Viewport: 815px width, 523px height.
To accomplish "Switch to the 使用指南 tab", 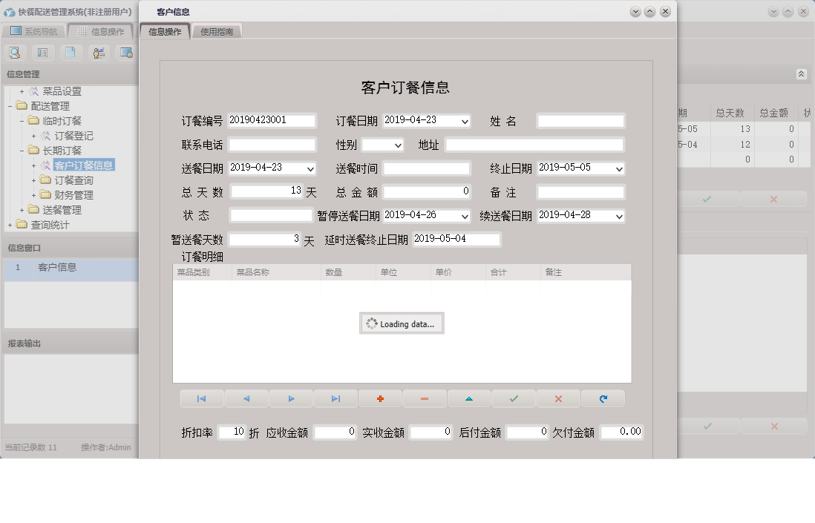I will [x=217, y=31].
